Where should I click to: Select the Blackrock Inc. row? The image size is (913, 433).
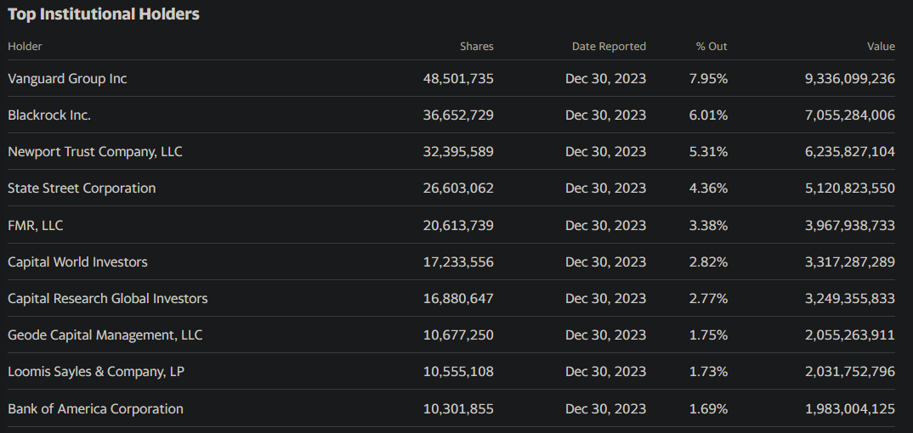(451, 115)
